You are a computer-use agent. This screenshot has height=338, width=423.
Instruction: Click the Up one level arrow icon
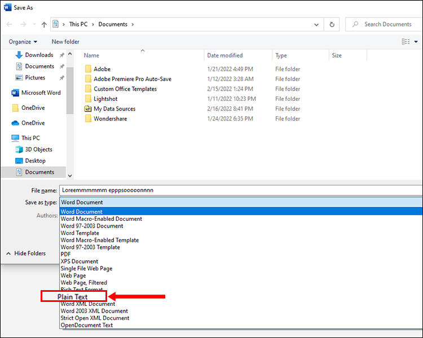pos(44,25)
